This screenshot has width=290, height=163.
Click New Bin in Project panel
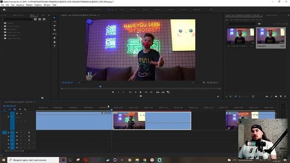(x=276, y=96)
